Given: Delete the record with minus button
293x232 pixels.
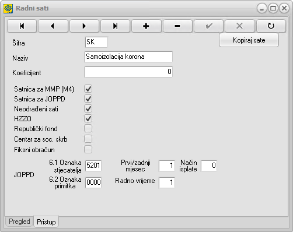Looking at the screenshot, I should pos(177,26).
